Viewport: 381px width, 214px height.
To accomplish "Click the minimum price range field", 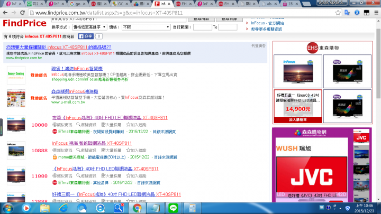I will [x=202, y=27].
